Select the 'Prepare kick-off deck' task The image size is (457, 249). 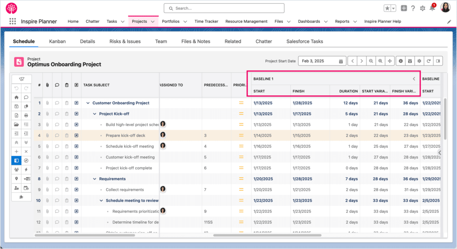coord(125,135)
